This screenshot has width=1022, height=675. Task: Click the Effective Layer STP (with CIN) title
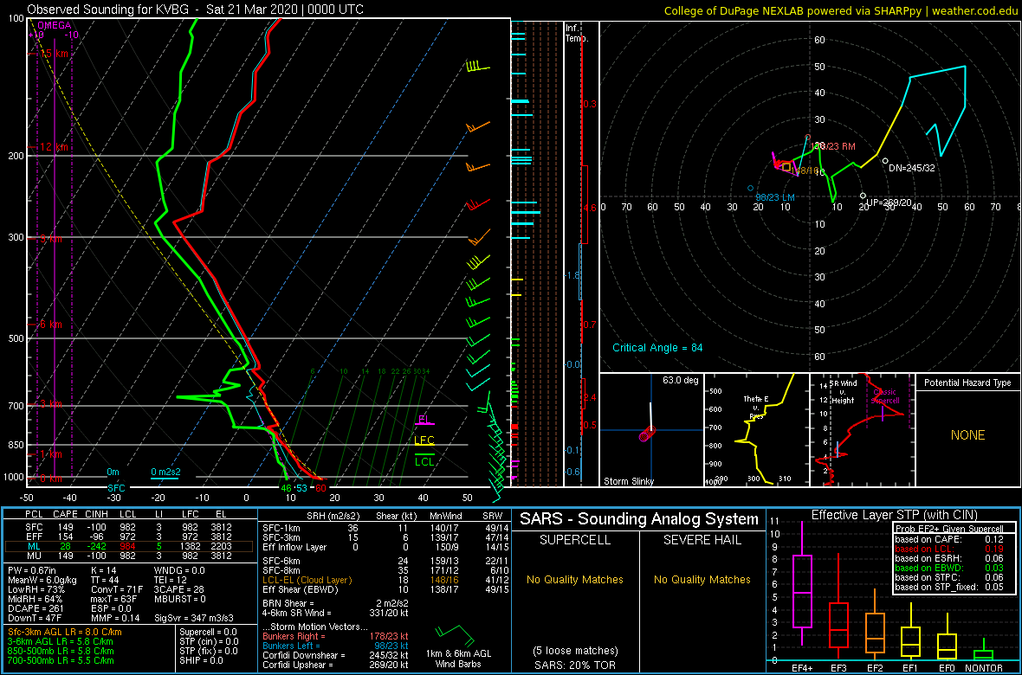coord(894,515)
